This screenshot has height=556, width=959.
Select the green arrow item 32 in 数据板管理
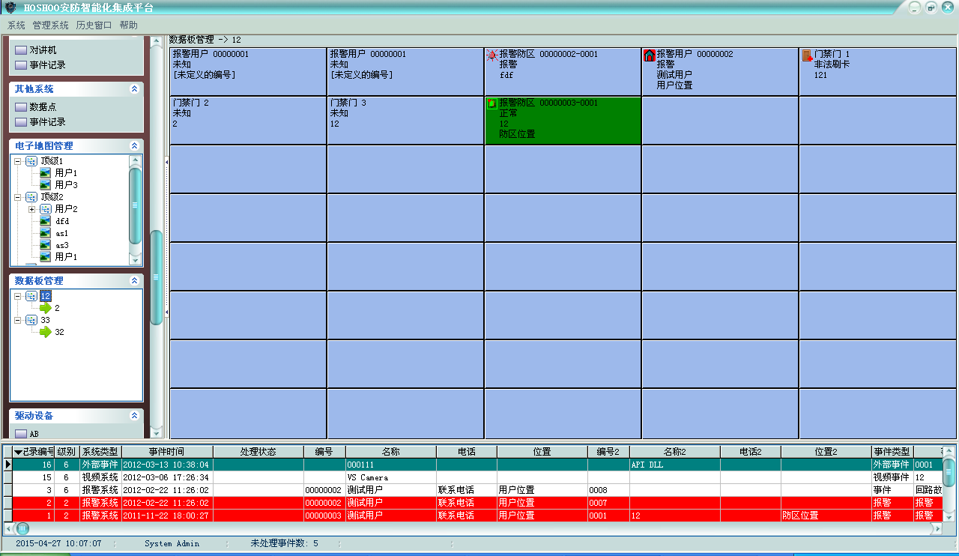[46, 332]
